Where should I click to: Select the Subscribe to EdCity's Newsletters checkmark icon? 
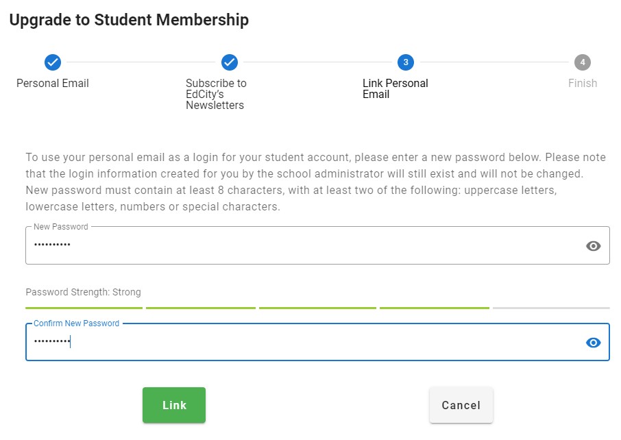pos(229,61)
